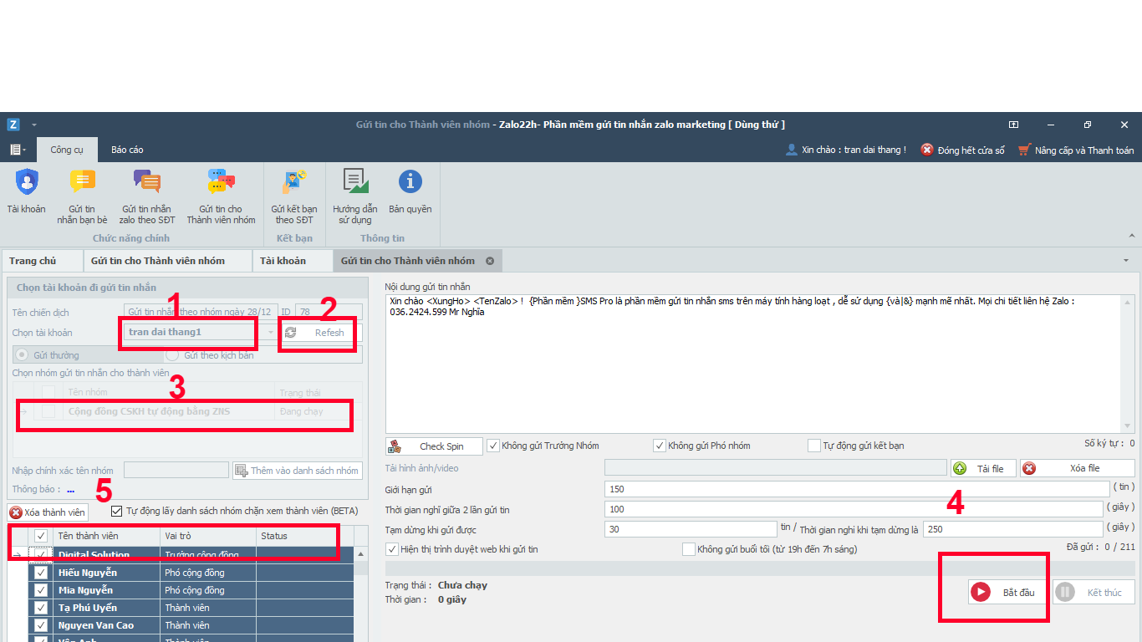Click Đóng hết cửa sổ red icon
Viewport: 1142px width, 642px height.
pyautogui.click(x=927, y=150)
